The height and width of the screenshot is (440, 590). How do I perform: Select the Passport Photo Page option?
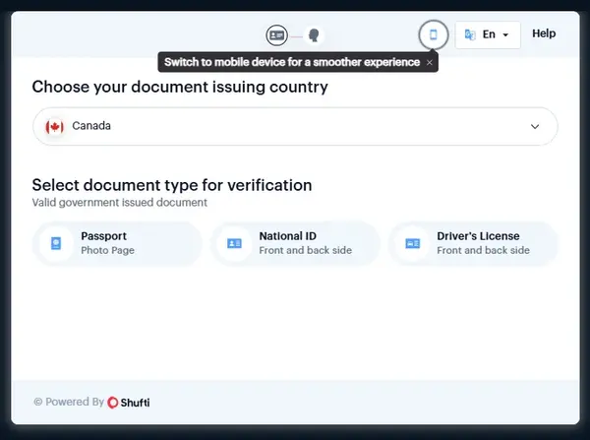tap(118, 243)
